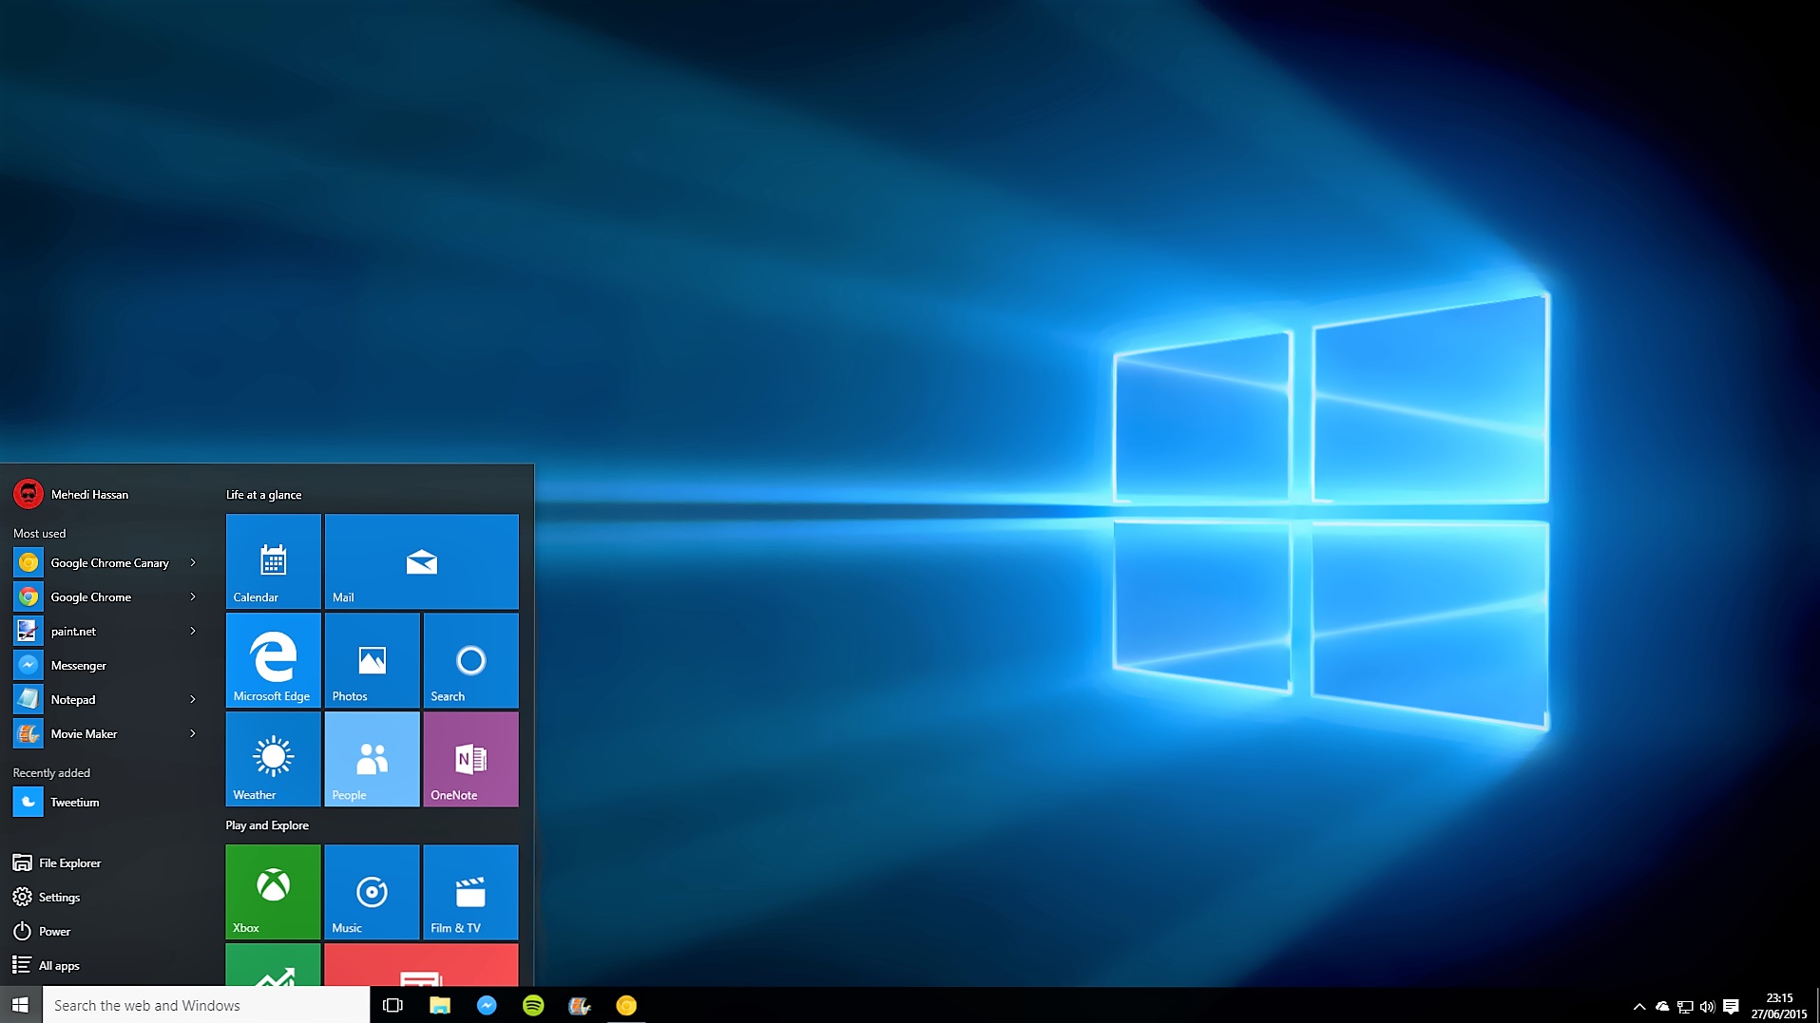This screenshot has height=1023, width=1820.
Task: Open the Weather tile
Action: pyautogui.click(x=273, y=759)
